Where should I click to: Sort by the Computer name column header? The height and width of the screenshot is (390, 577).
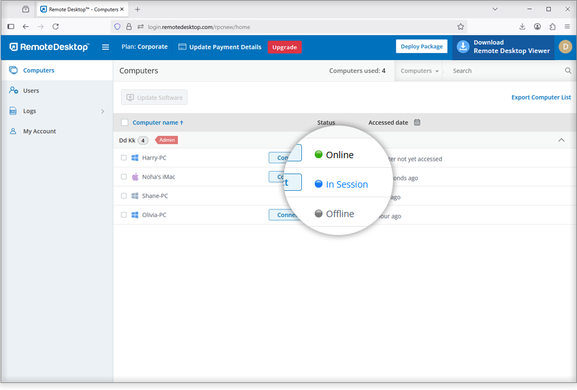click(x=158, y=122)
